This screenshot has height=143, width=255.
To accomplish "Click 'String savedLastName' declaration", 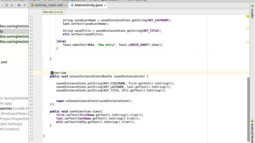I will (79, 20).
